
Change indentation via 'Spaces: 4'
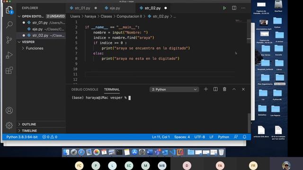182,137
